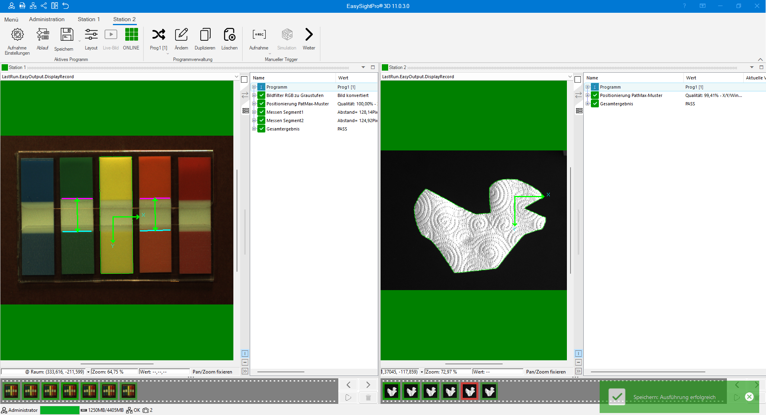Viewport: 766px width, 415px height.
Task: Duplicate program with Duplizieren icon
Action: 205,35
